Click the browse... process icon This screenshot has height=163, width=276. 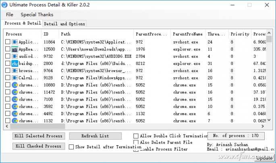coord(15,71)
